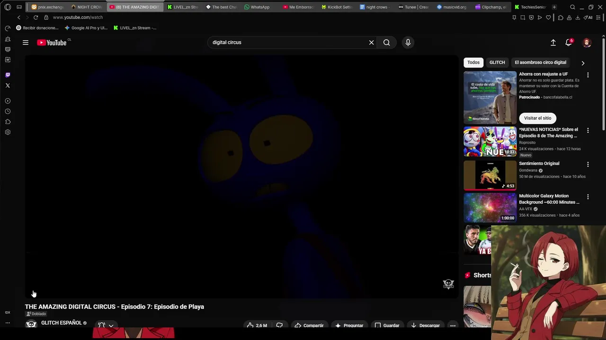The image size is (606, 340).
Task: Select the GLITCH filter chip
Action: click(x=497, y=62)
